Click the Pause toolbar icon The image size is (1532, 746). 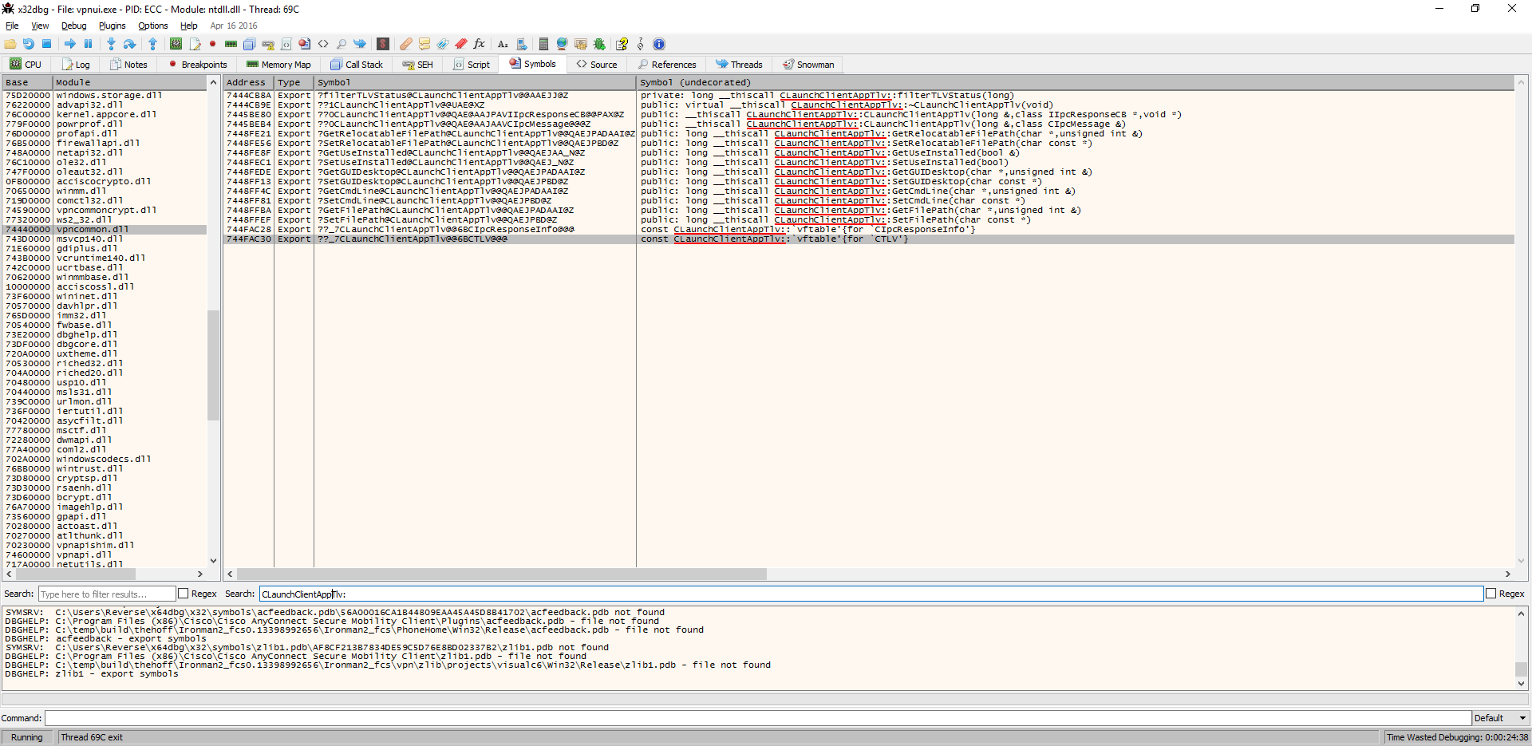click(89, 44)
